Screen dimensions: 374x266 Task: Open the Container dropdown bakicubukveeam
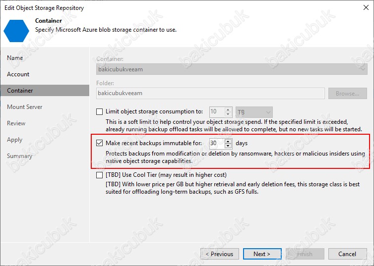click(232, 69)
